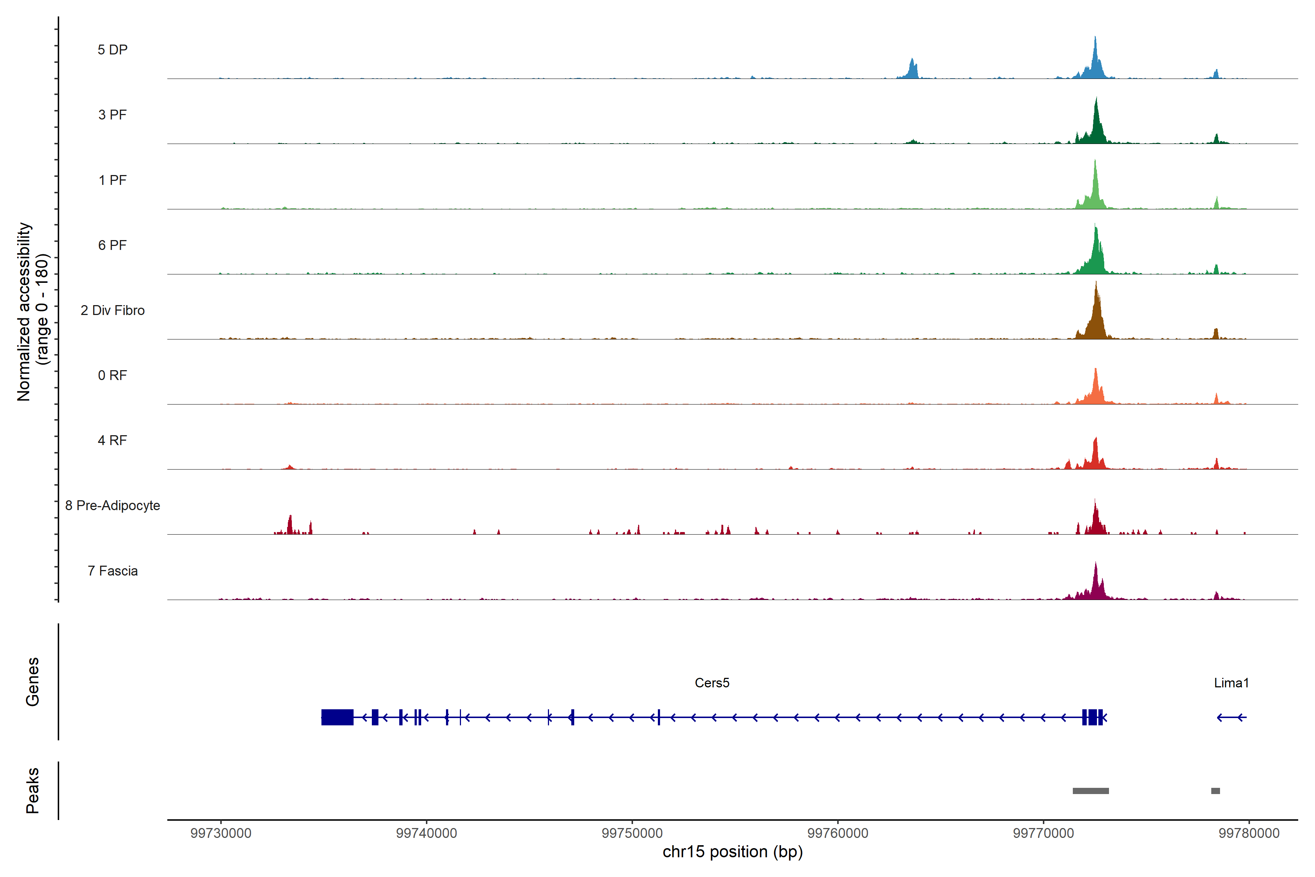Click the 3 PF track label
The height and width of the screenshot is (877, 1315).
(x=113, y=115)
